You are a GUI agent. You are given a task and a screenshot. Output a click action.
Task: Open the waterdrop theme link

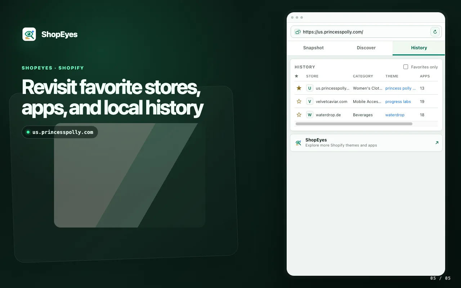pos(395,115)
